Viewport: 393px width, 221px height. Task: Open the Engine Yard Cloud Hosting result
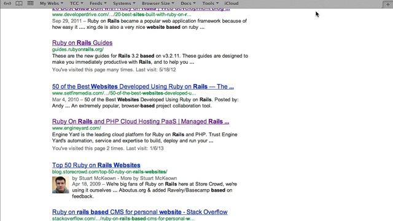[x=141, y=122]
